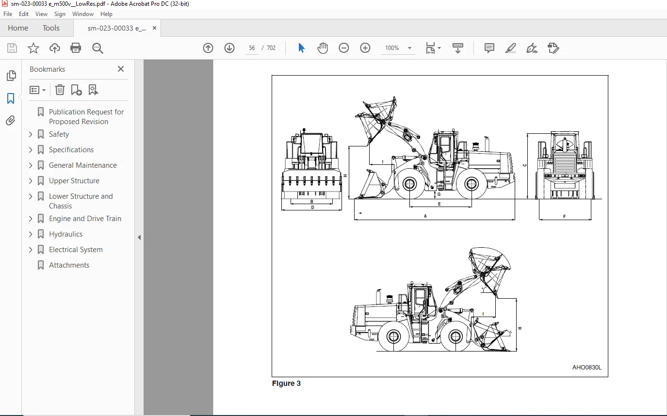Go to next page arrow
This screenshot has width=667, height=416.
[229, 48]
